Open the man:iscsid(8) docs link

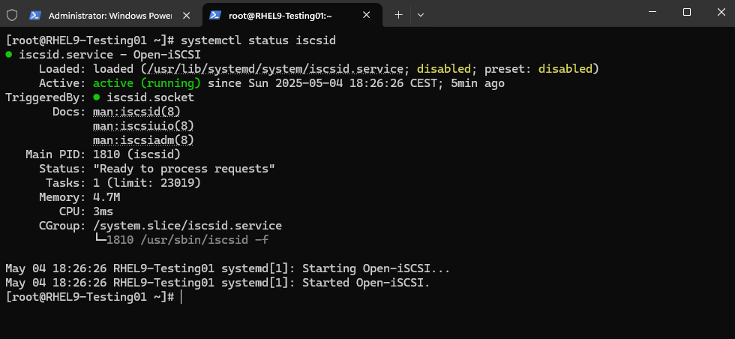136,112
